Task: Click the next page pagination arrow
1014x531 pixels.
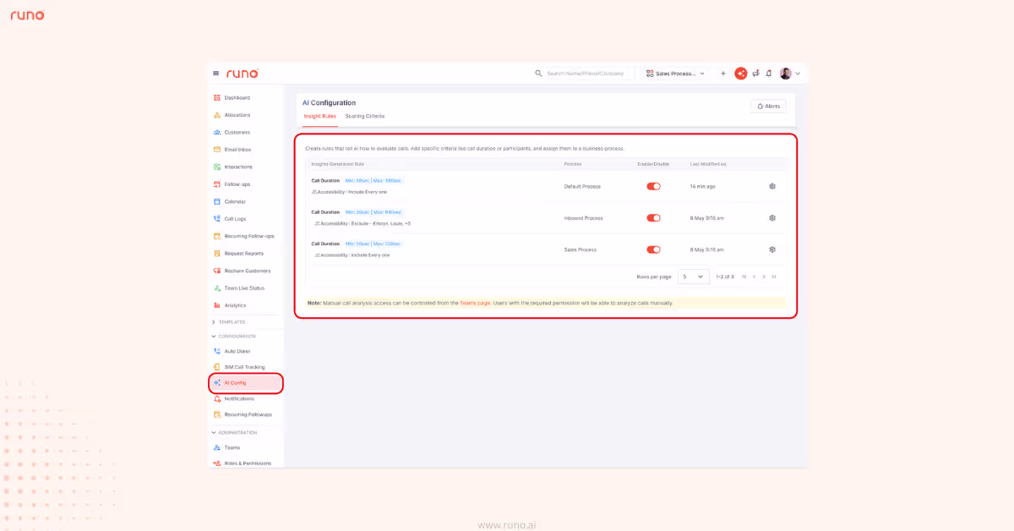Action: [x=764, y=276]
